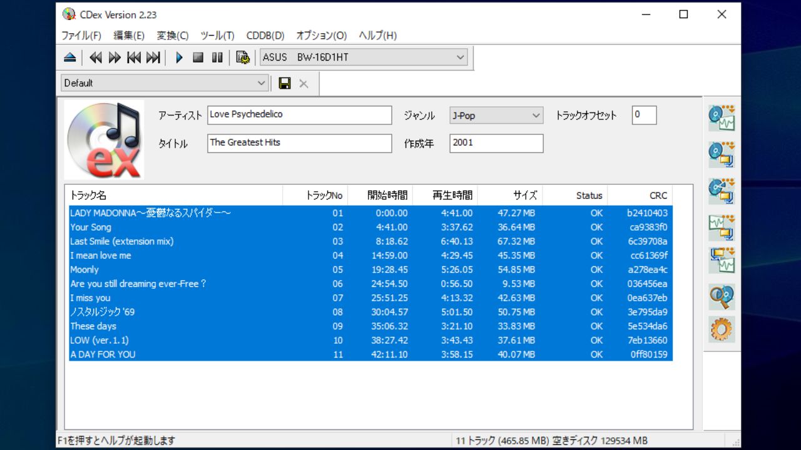
Task: Select the A DAY FOR YOU track
Action: 370,354
